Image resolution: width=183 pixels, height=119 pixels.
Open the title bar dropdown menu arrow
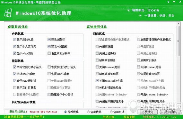(x=169, y=2)
